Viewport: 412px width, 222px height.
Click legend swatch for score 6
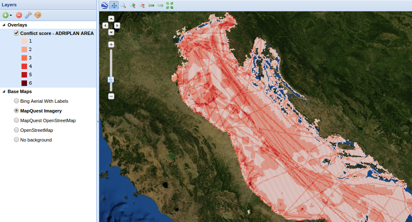click(x=24, y=83)
